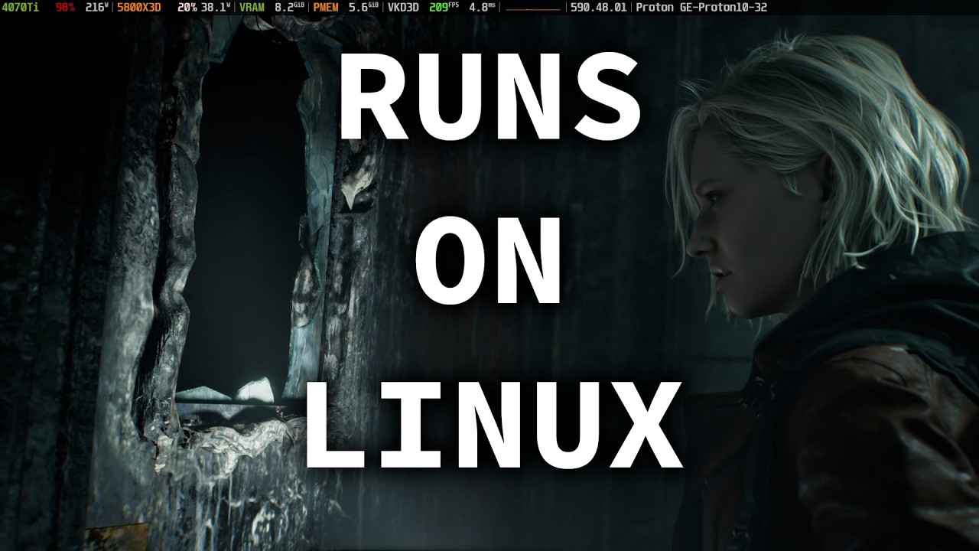The width and height of the screenshot is (979, 551).
Task: Click the large LINUX title word
Action: [x=493, y=425]
